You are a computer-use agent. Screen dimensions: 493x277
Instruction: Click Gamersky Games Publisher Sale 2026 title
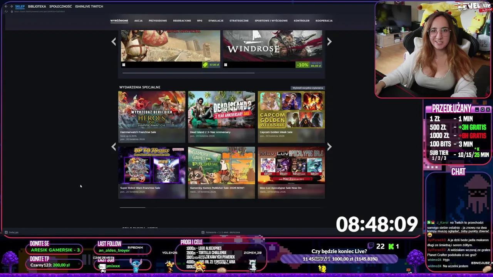[x=217, y=188]
